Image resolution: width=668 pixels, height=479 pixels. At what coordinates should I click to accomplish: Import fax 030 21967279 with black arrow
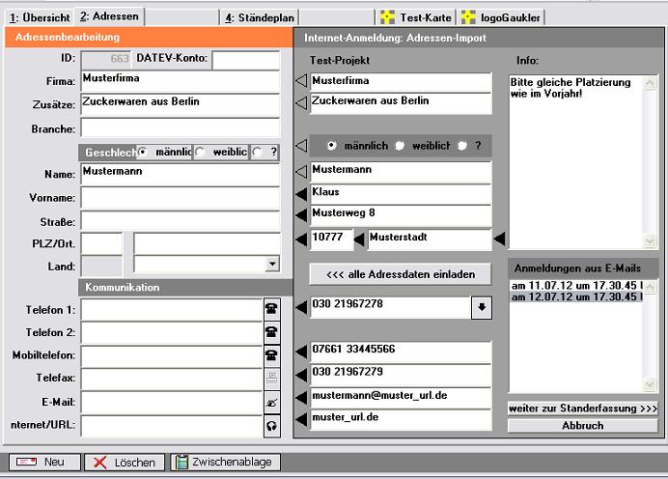(301, 375)
